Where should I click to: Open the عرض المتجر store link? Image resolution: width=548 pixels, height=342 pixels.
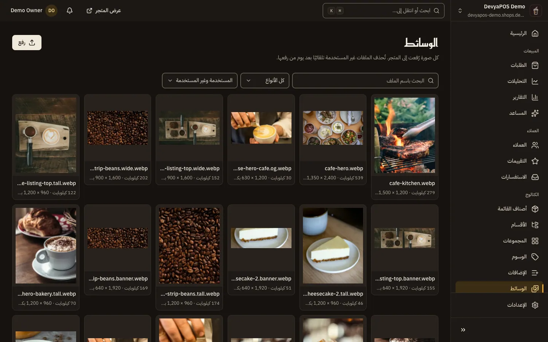pyautogui.click(x=104, y=11)
